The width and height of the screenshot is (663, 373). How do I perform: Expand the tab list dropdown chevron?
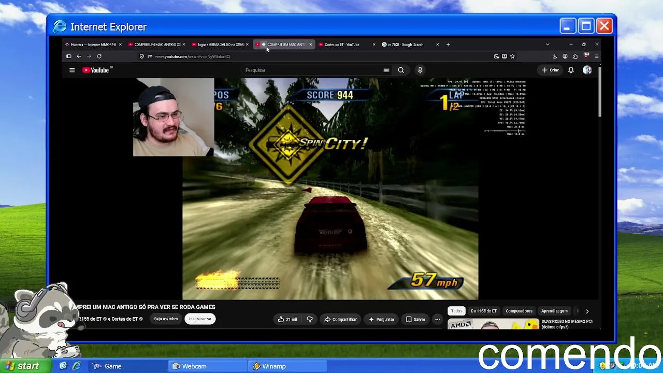pyautogui.click(x=547, y=45)
